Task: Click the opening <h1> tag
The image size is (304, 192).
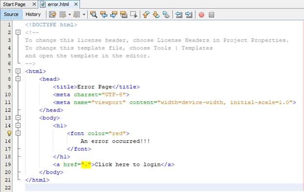Action: pos(60,126)
